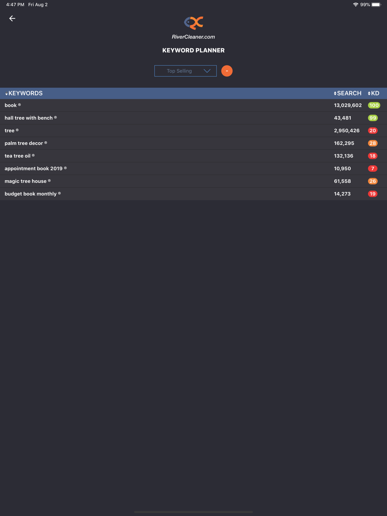This screenshot has height=516, width=387.
Task: Click the battery status icon
Action: point(376,5)
